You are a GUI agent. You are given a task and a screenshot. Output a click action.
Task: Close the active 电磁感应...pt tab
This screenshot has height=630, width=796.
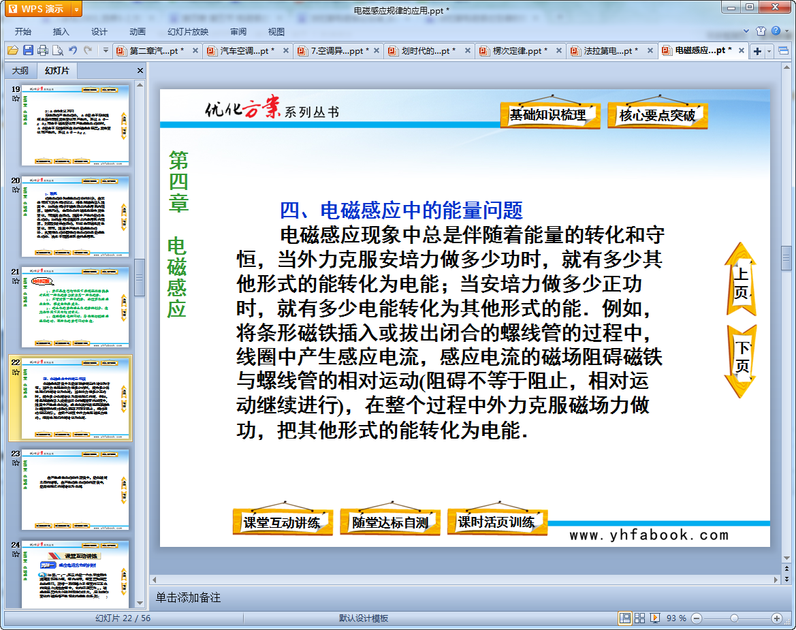[x=741, y=51]
